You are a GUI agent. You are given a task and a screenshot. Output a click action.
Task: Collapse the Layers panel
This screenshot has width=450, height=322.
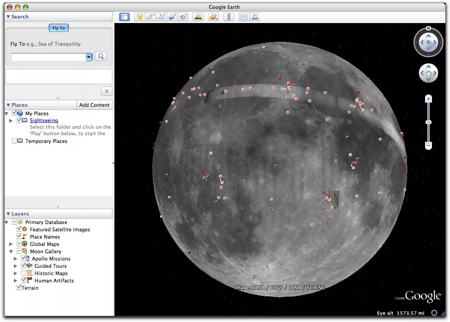[x=8, y=214]
